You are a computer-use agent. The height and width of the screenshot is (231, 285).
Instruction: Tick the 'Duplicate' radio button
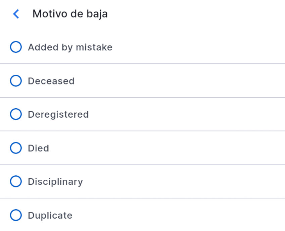pos(16,215)
